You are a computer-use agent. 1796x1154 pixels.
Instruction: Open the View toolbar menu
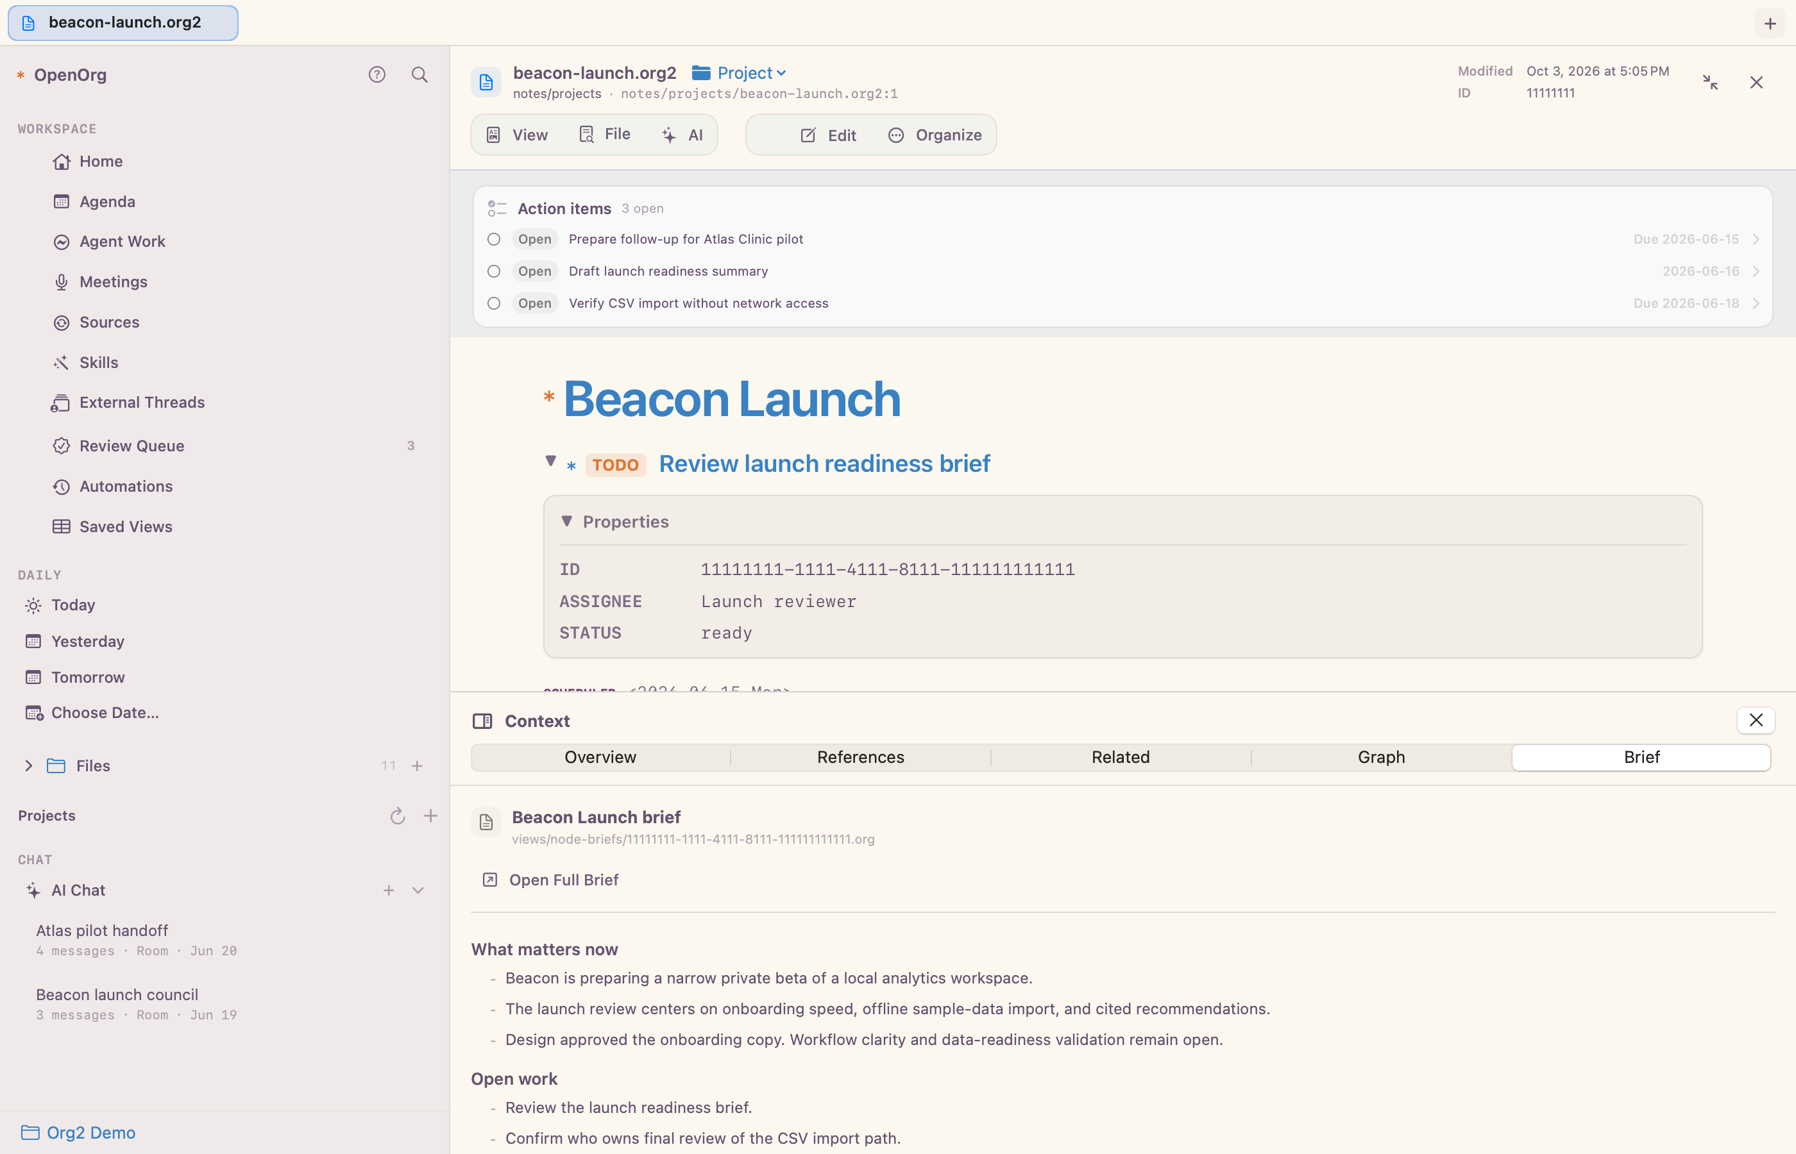pos(517,135)
